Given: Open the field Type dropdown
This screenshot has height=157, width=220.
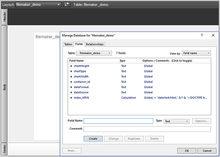Looking at the screenshot, I should point(176,121).
